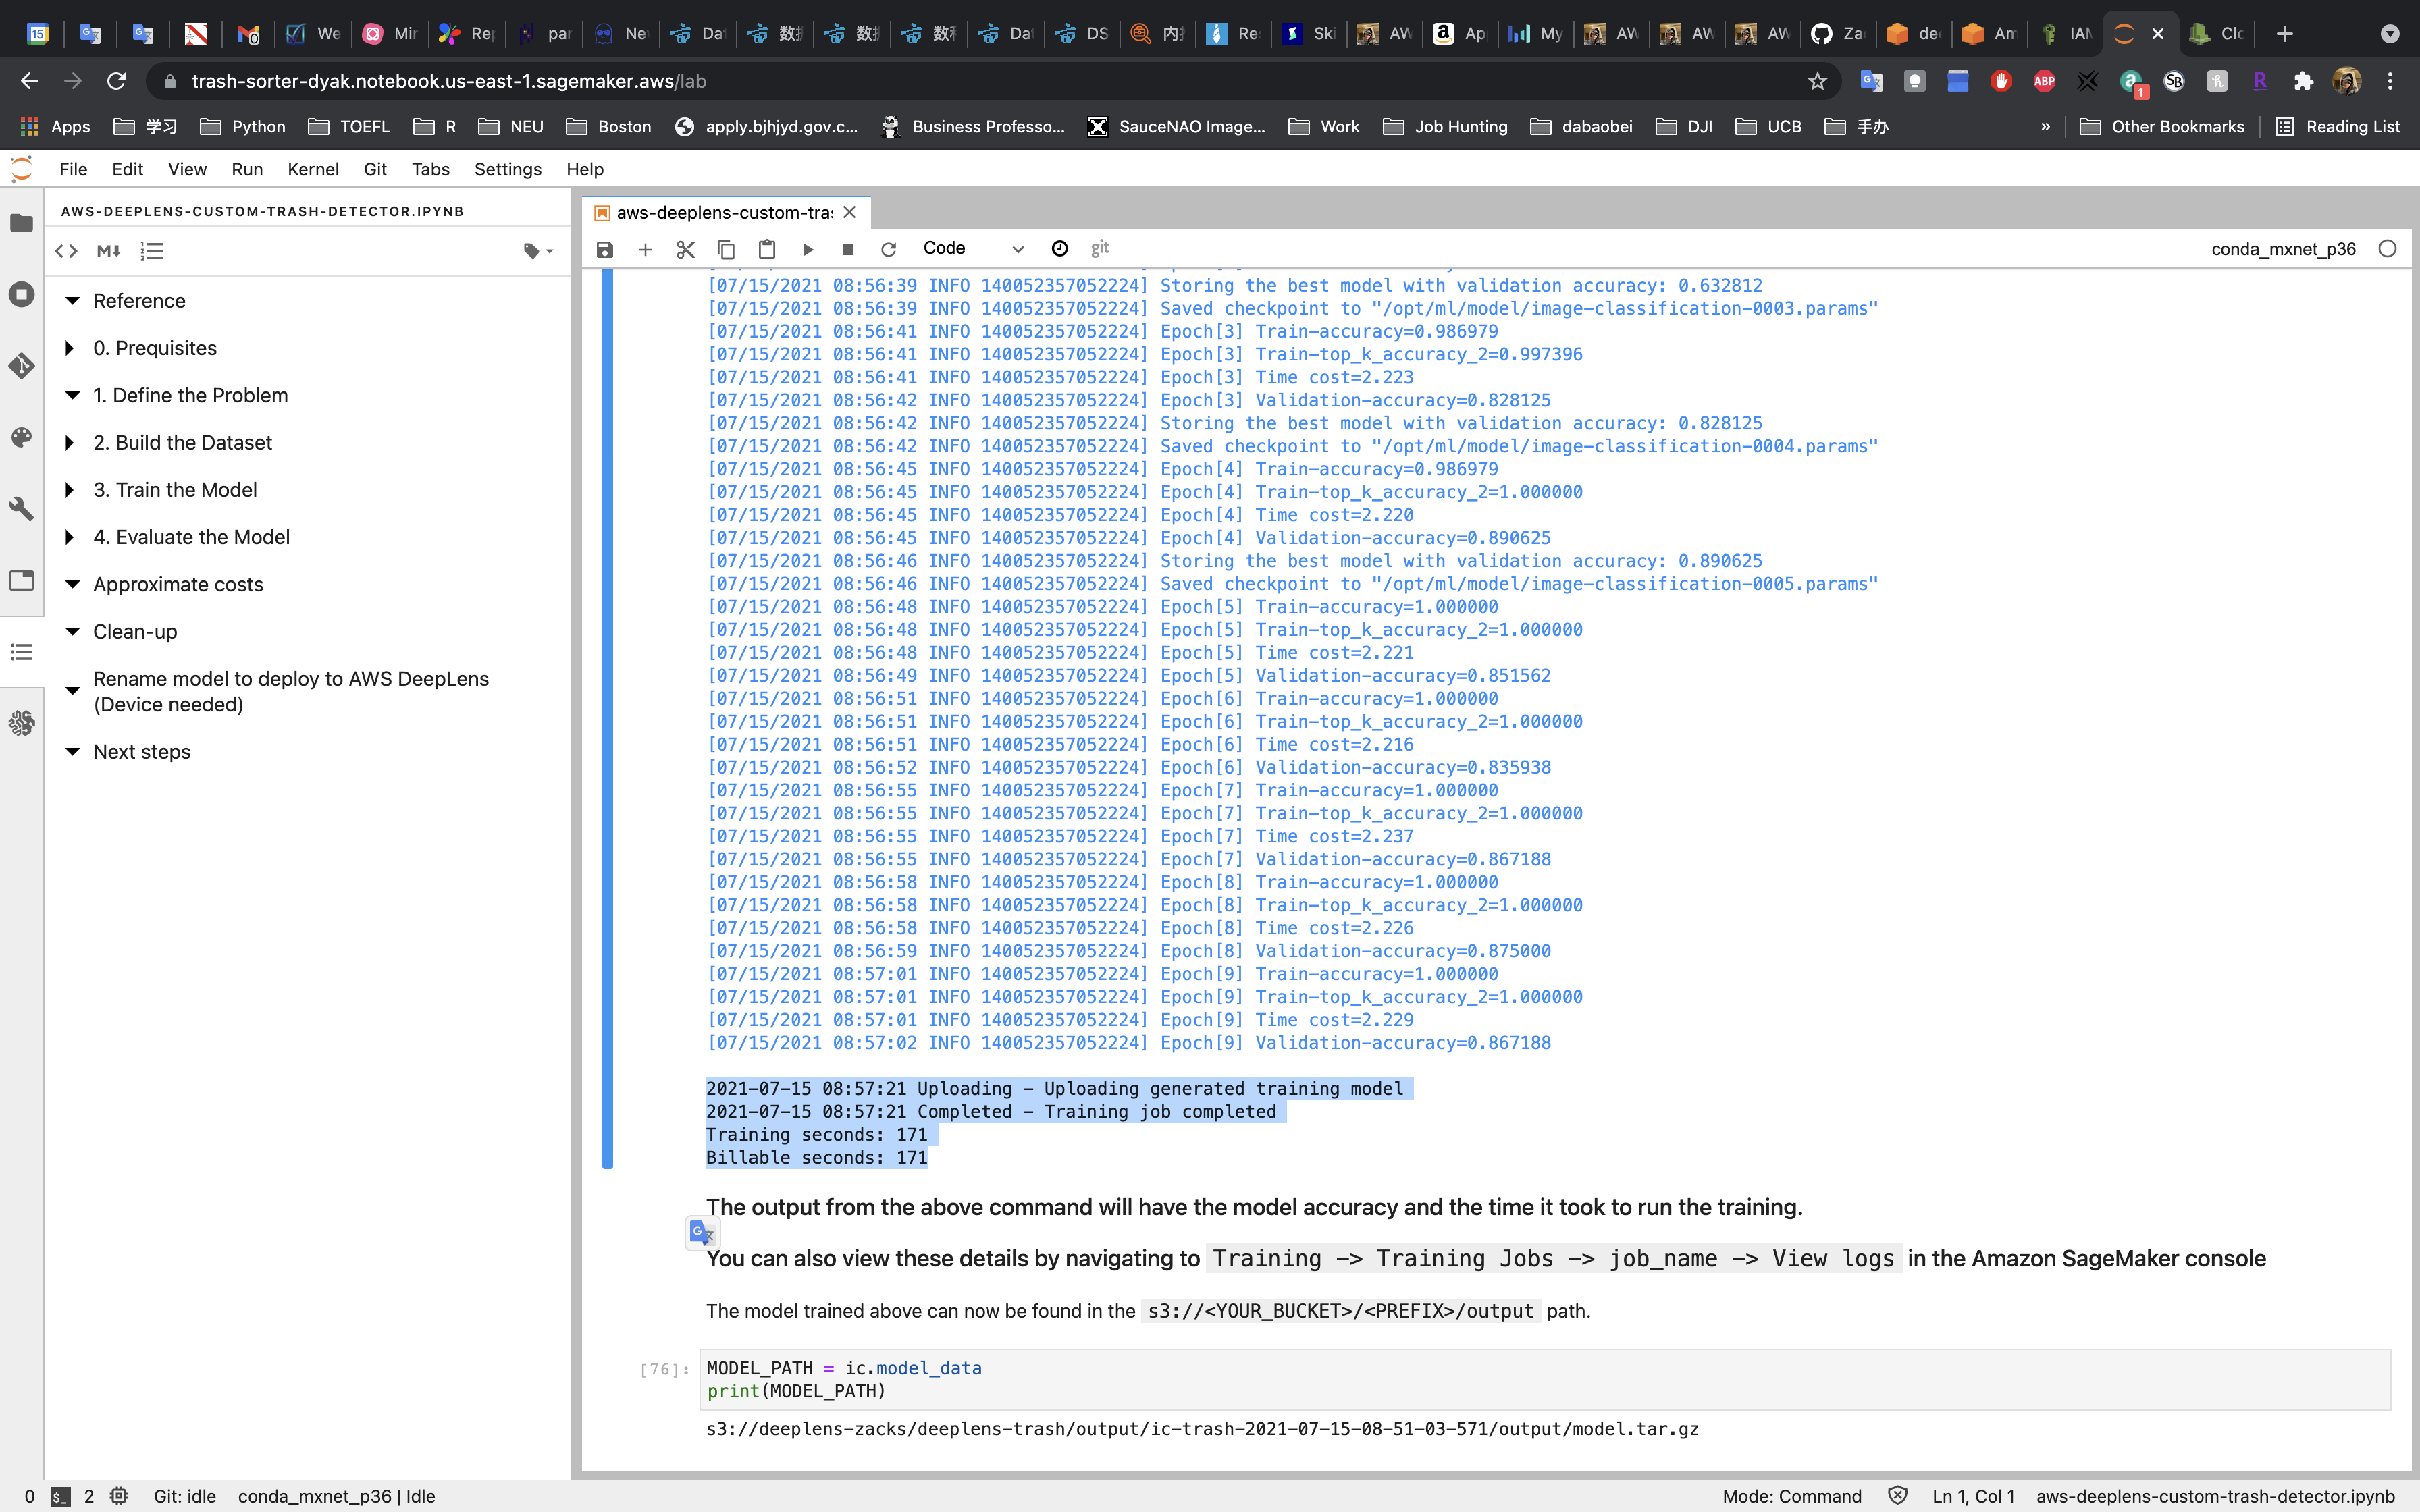Jump to the Approximate costs heading
Viewport: 2420px width, 1512px height.
[x=178, y=584]
